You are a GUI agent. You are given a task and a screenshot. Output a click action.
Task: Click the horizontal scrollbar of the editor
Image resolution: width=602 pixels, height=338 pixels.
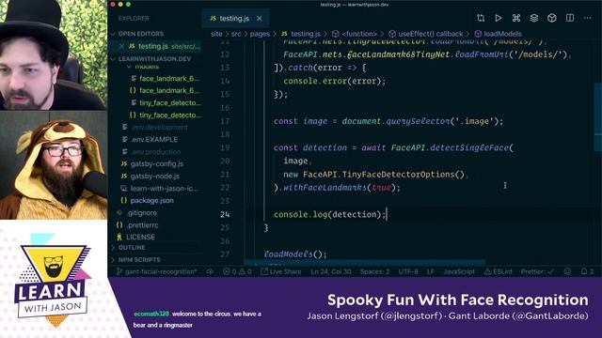point(365,263)
